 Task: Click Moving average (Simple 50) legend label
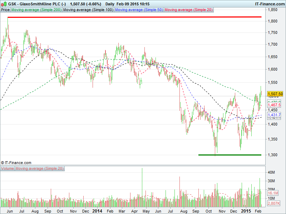point(139,10)
